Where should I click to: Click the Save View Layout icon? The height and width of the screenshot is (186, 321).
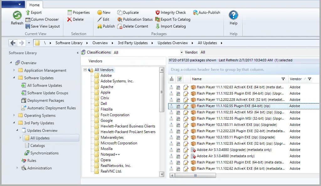(28, 26)
